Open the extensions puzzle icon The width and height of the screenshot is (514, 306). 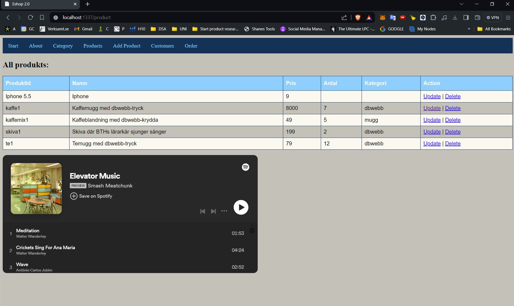coord(433,17)
